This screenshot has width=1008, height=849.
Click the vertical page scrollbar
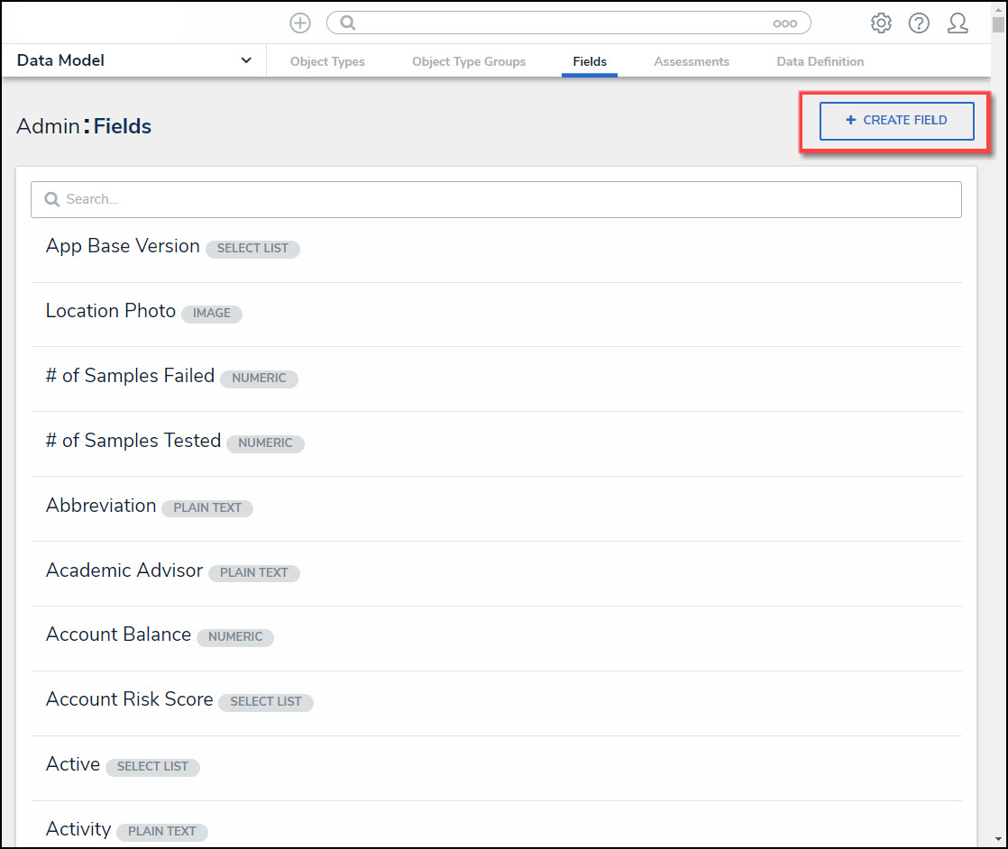tap(998, 361)
